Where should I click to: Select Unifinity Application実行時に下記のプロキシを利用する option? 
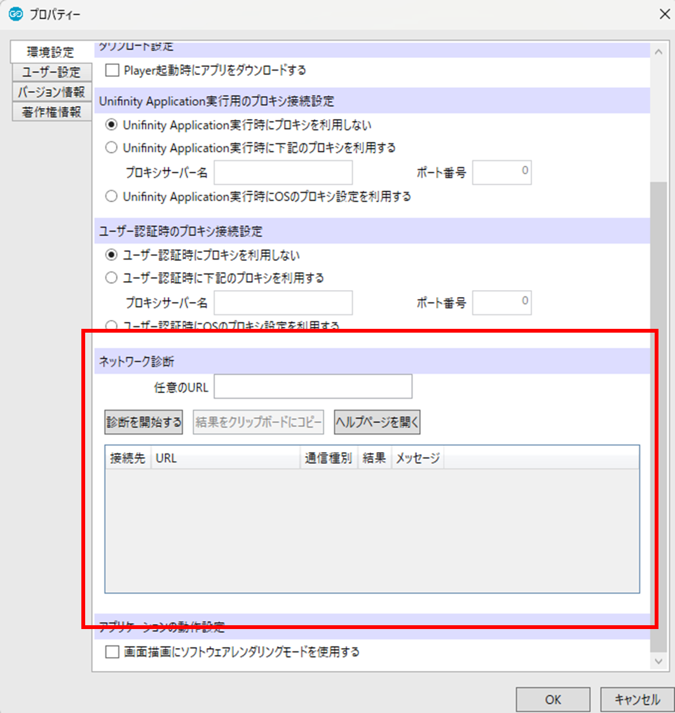(x=112, y=148)
